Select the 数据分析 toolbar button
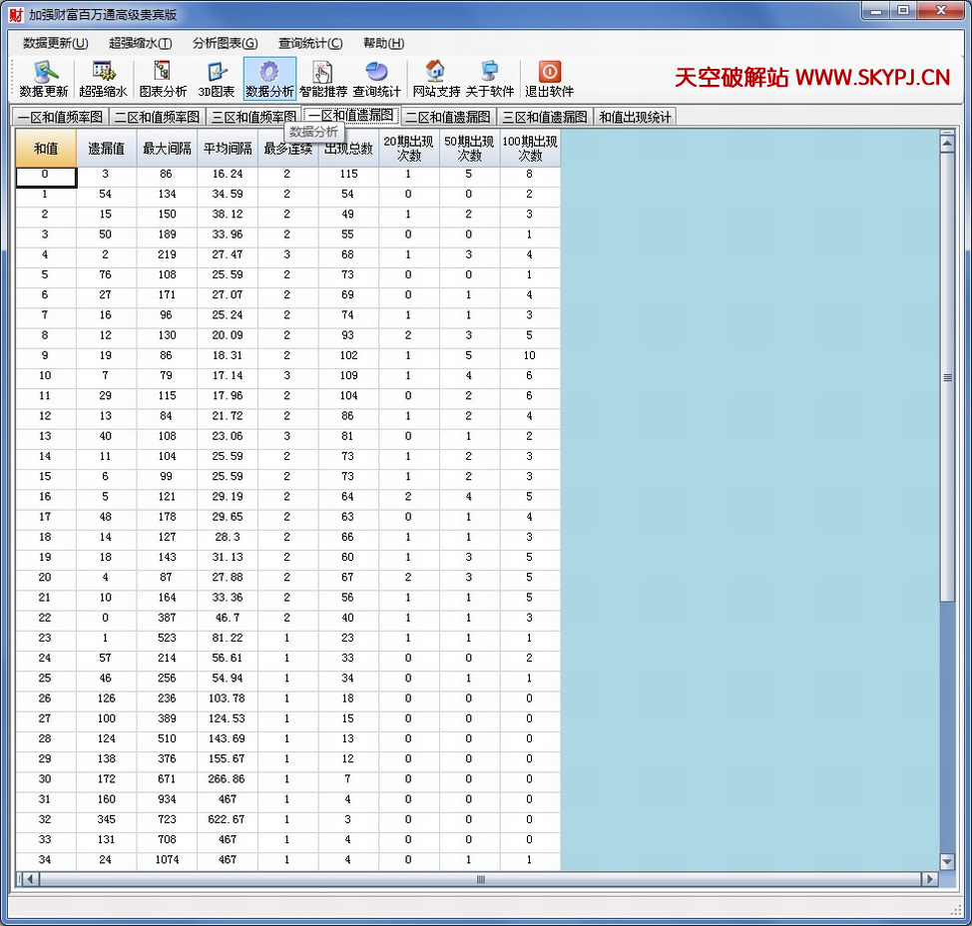Image resolution: width=972 pixels, height=926 pixels. coord(269,79)
